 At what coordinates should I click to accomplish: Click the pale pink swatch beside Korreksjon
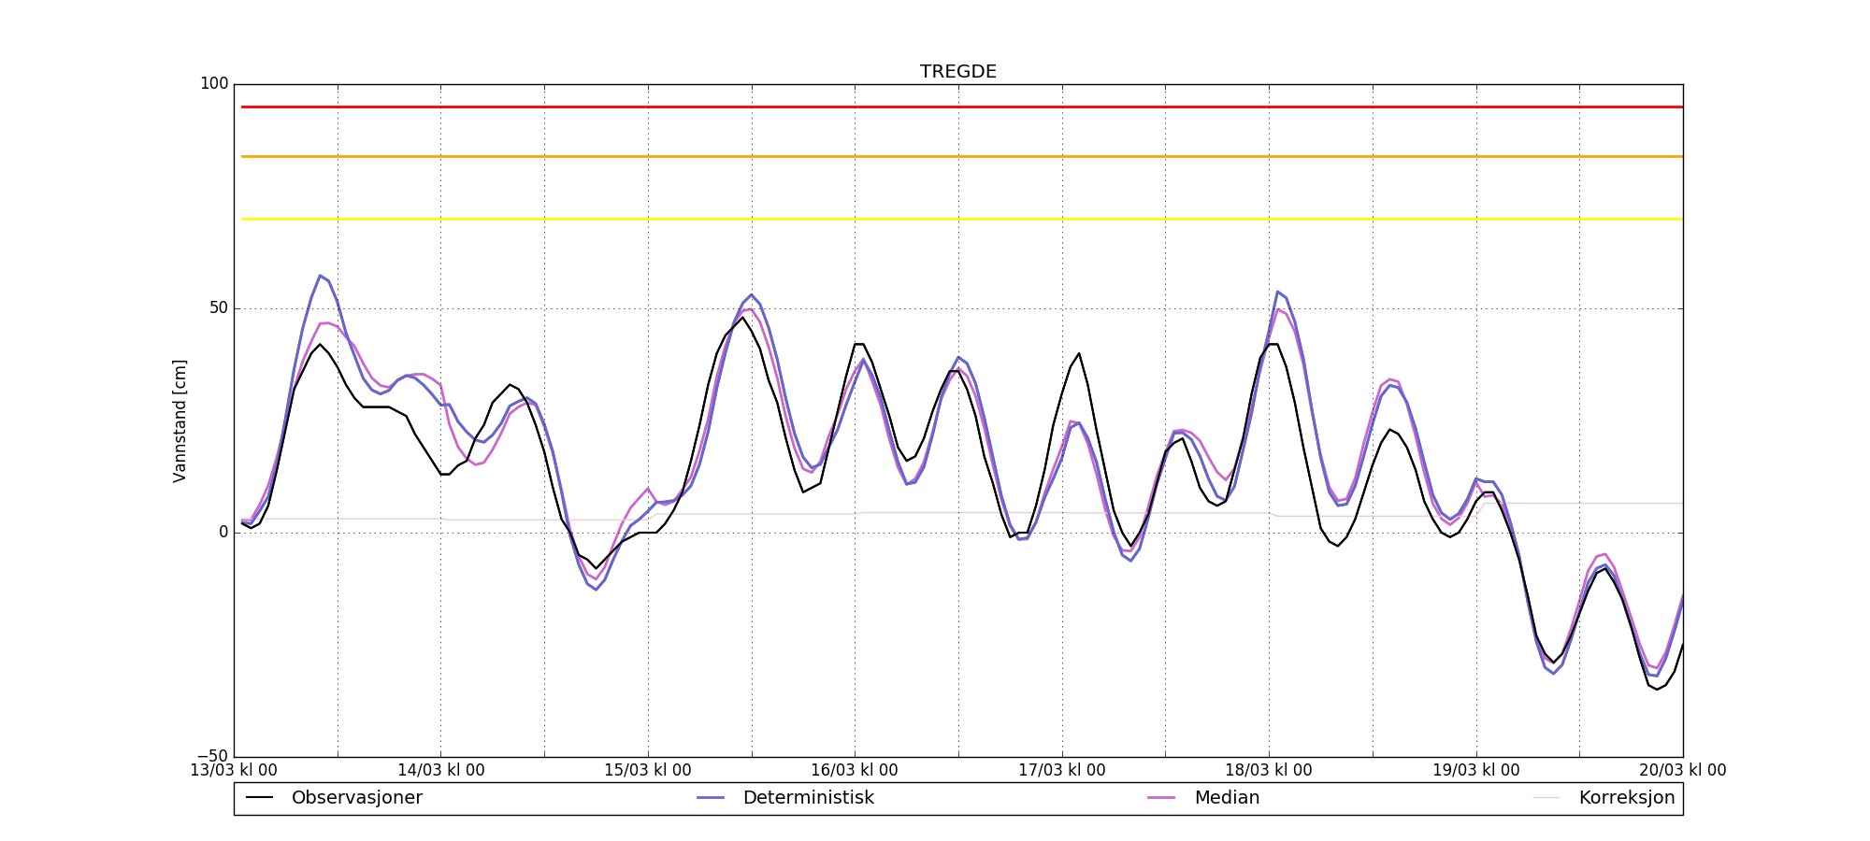(x=1546, y=798)
